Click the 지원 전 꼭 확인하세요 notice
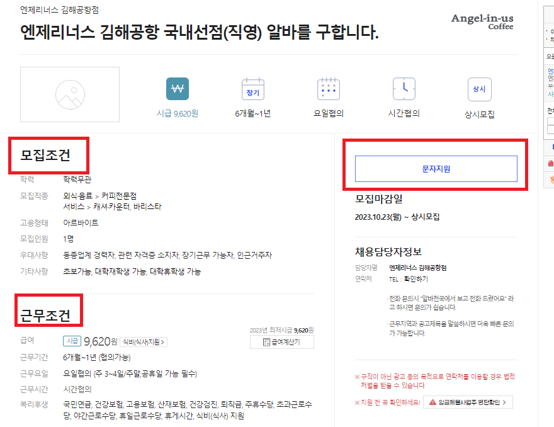This screenshot has width=554, height=427. (x=388, y=402)
